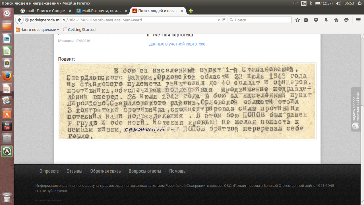Close the mail - Поиск в Google tab
This screenshot has width=364, height=205.
click(x=70, y=11)
